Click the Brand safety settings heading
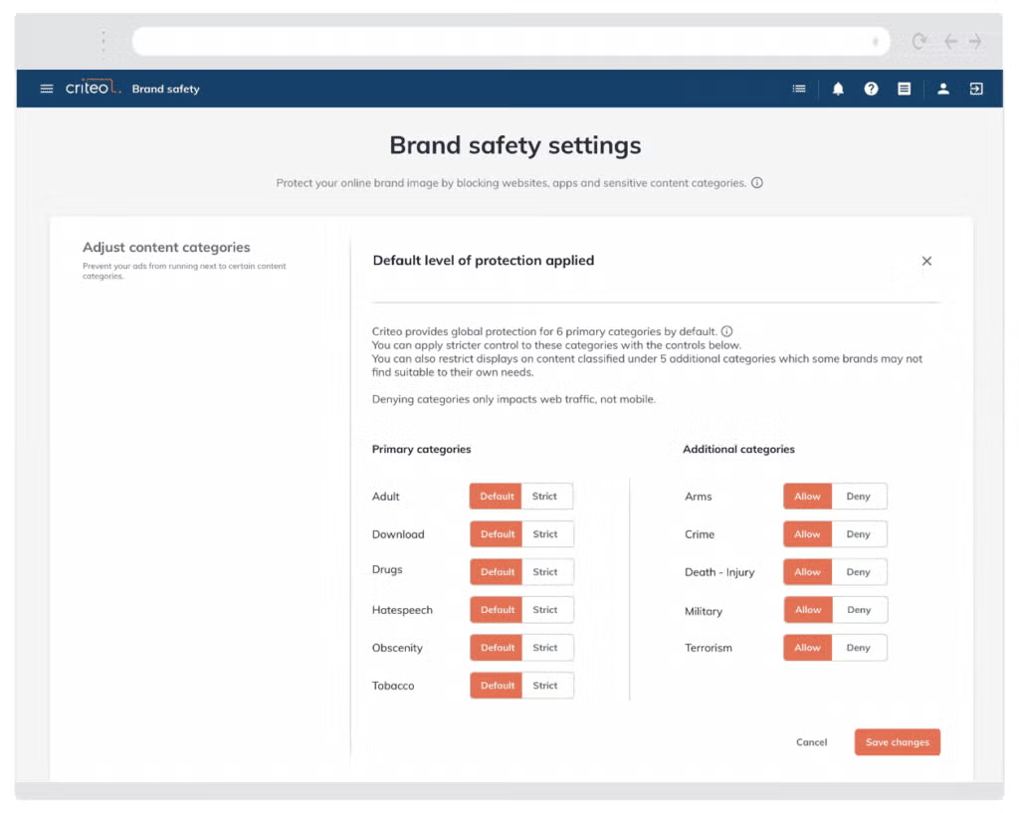The image size is (1019, 813). (x=515, y=145)
